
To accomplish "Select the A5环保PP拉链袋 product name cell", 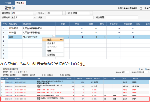I will 38,37.
